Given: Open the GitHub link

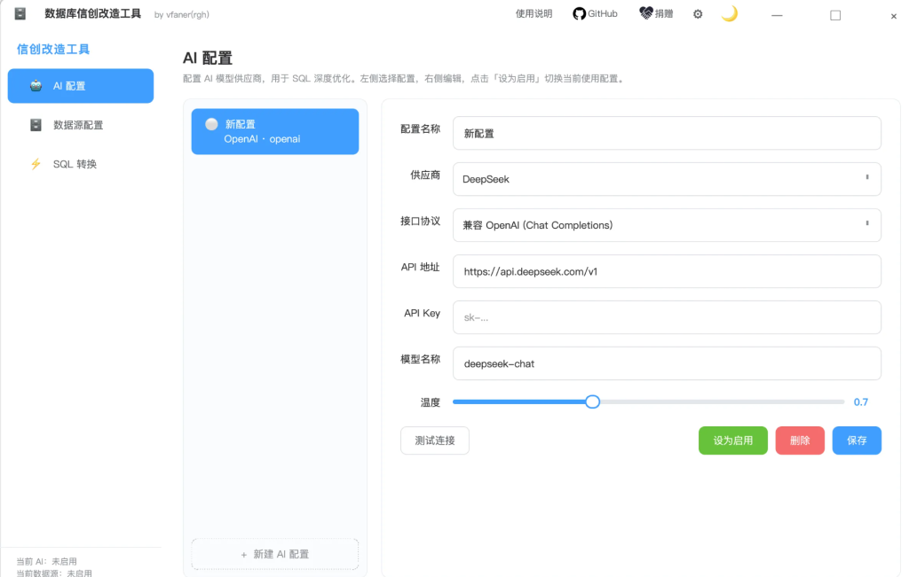Looking at the screenshot, I should tap(595, 13).
